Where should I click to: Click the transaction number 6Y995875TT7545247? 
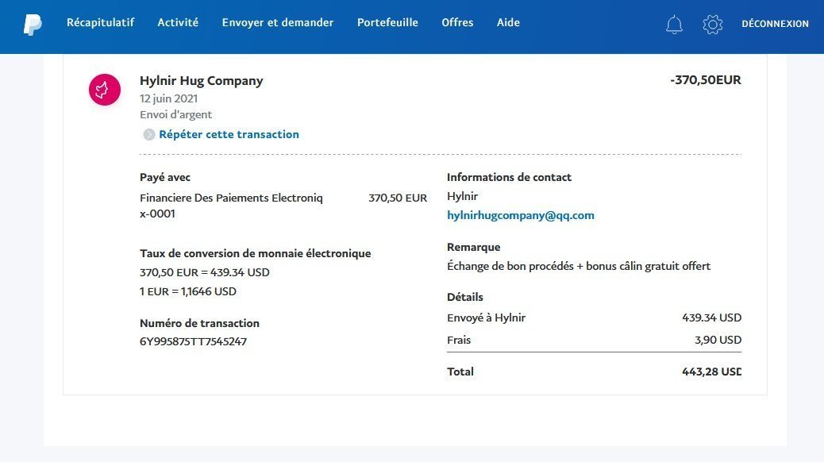193,342
